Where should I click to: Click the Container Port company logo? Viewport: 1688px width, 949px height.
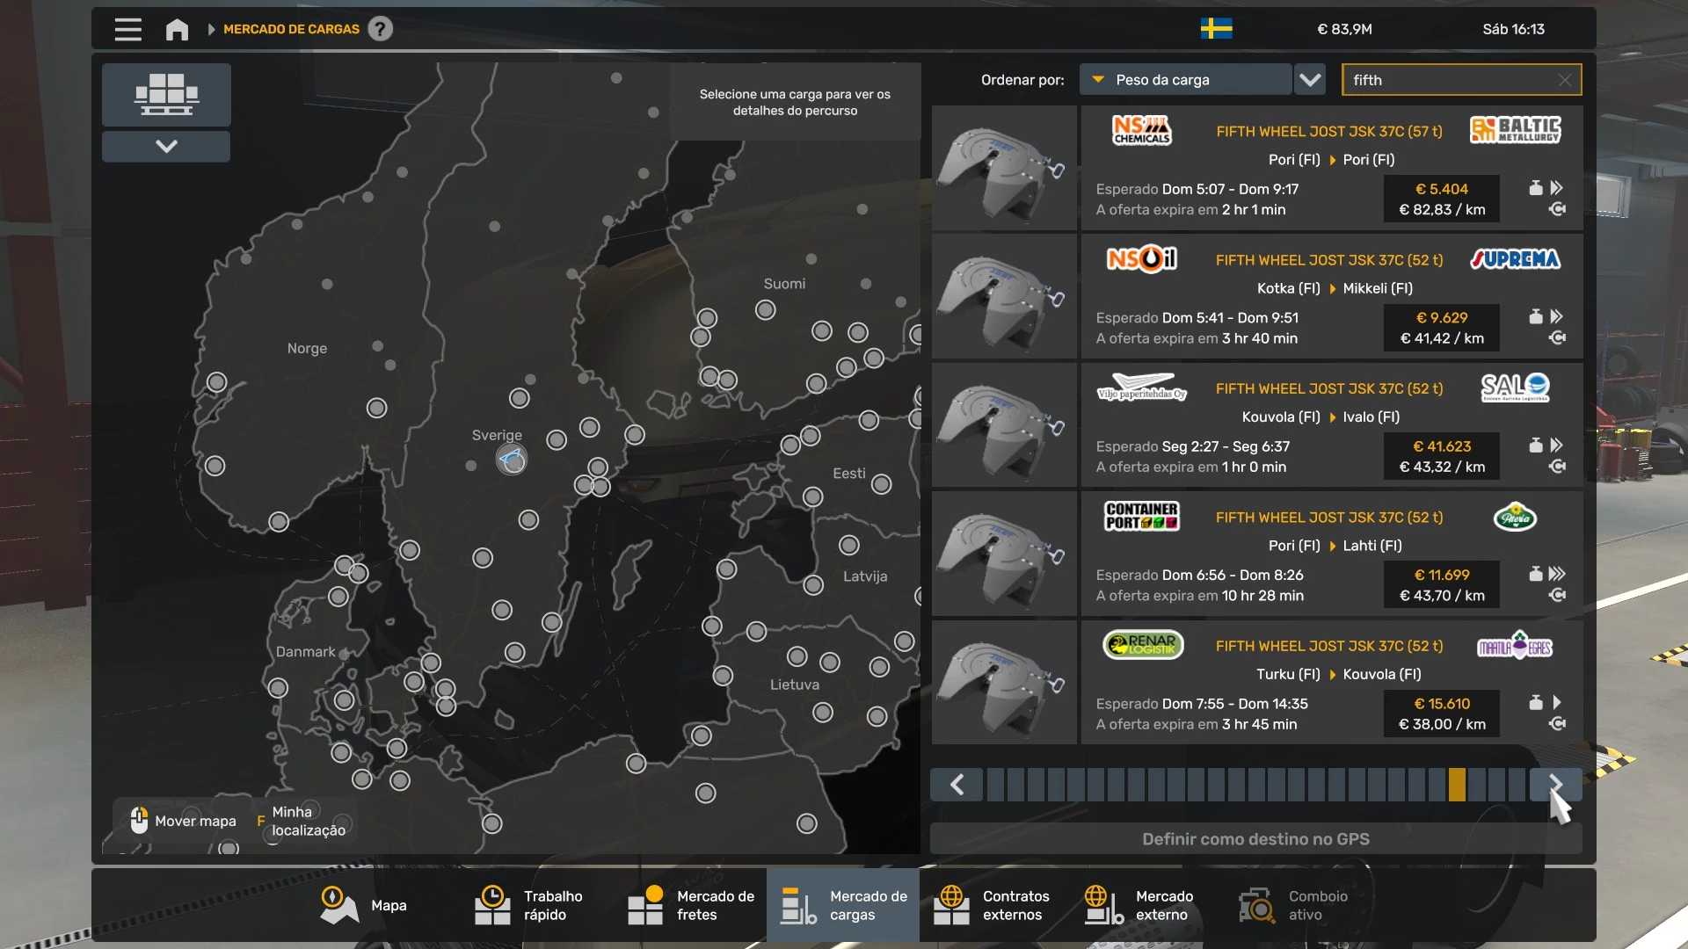point(1142,516)
